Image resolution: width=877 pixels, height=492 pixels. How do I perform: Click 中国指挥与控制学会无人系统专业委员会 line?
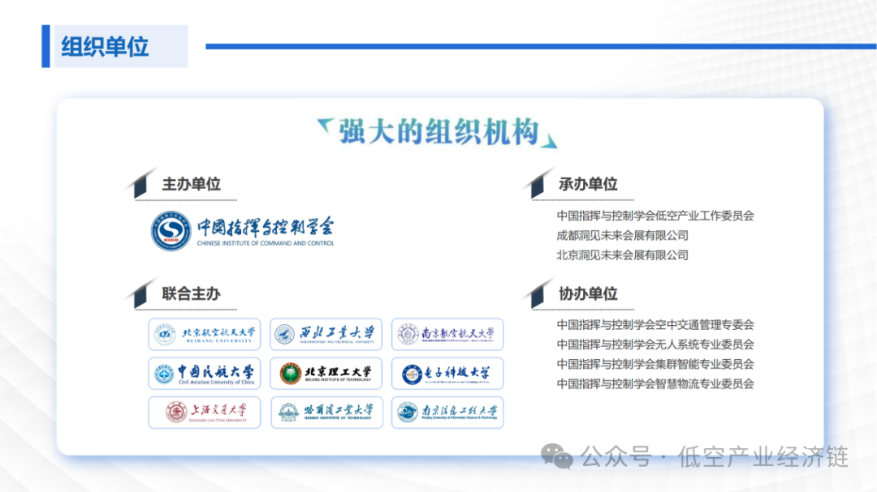(x=655, y=344)
